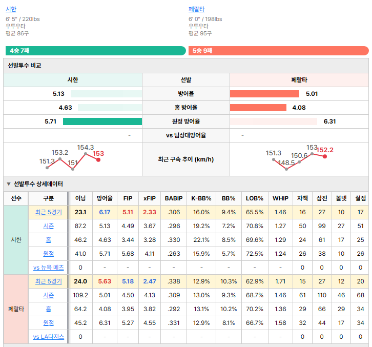Click the 구분 column header
Screen dimensions: 372x347
coord(48,198)
